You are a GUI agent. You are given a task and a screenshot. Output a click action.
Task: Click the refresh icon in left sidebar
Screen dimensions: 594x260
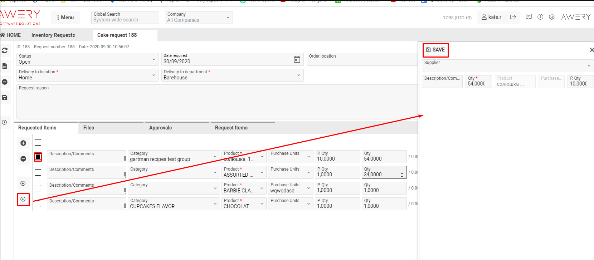tap(5, 51)
